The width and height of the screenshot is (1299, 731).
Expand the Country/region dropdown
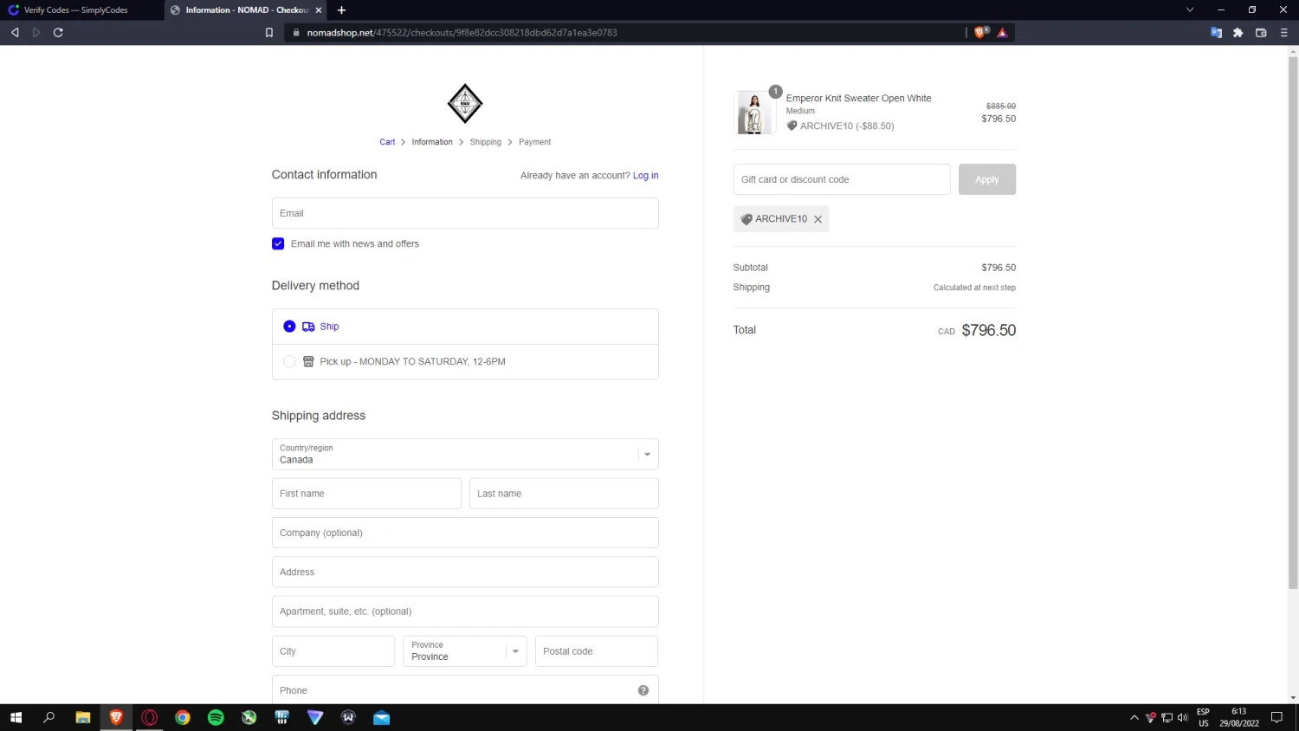click(x=465, y=455)
